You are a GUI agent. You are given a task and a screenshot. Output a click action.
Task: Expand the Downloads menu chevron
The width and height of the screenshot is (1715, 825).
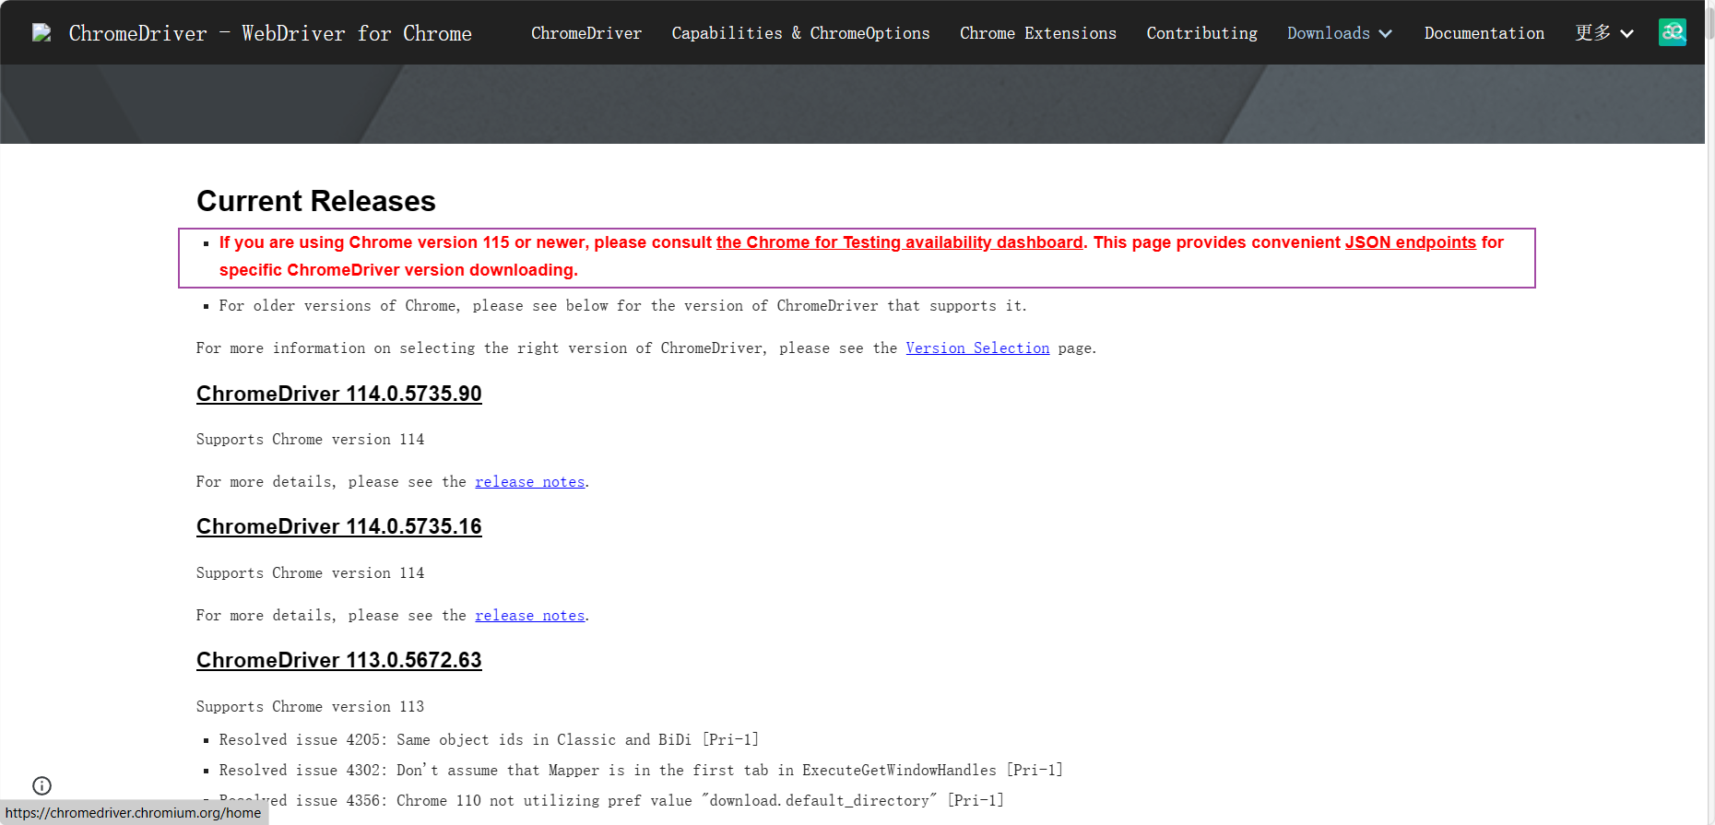(x=1386, y=34)
